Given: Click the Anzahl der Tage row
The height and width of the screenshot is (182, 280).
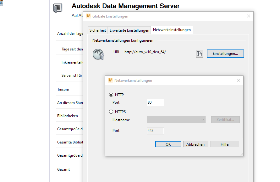Looking at the screenshot, I should pyautogui.click(x=70, y=34).
